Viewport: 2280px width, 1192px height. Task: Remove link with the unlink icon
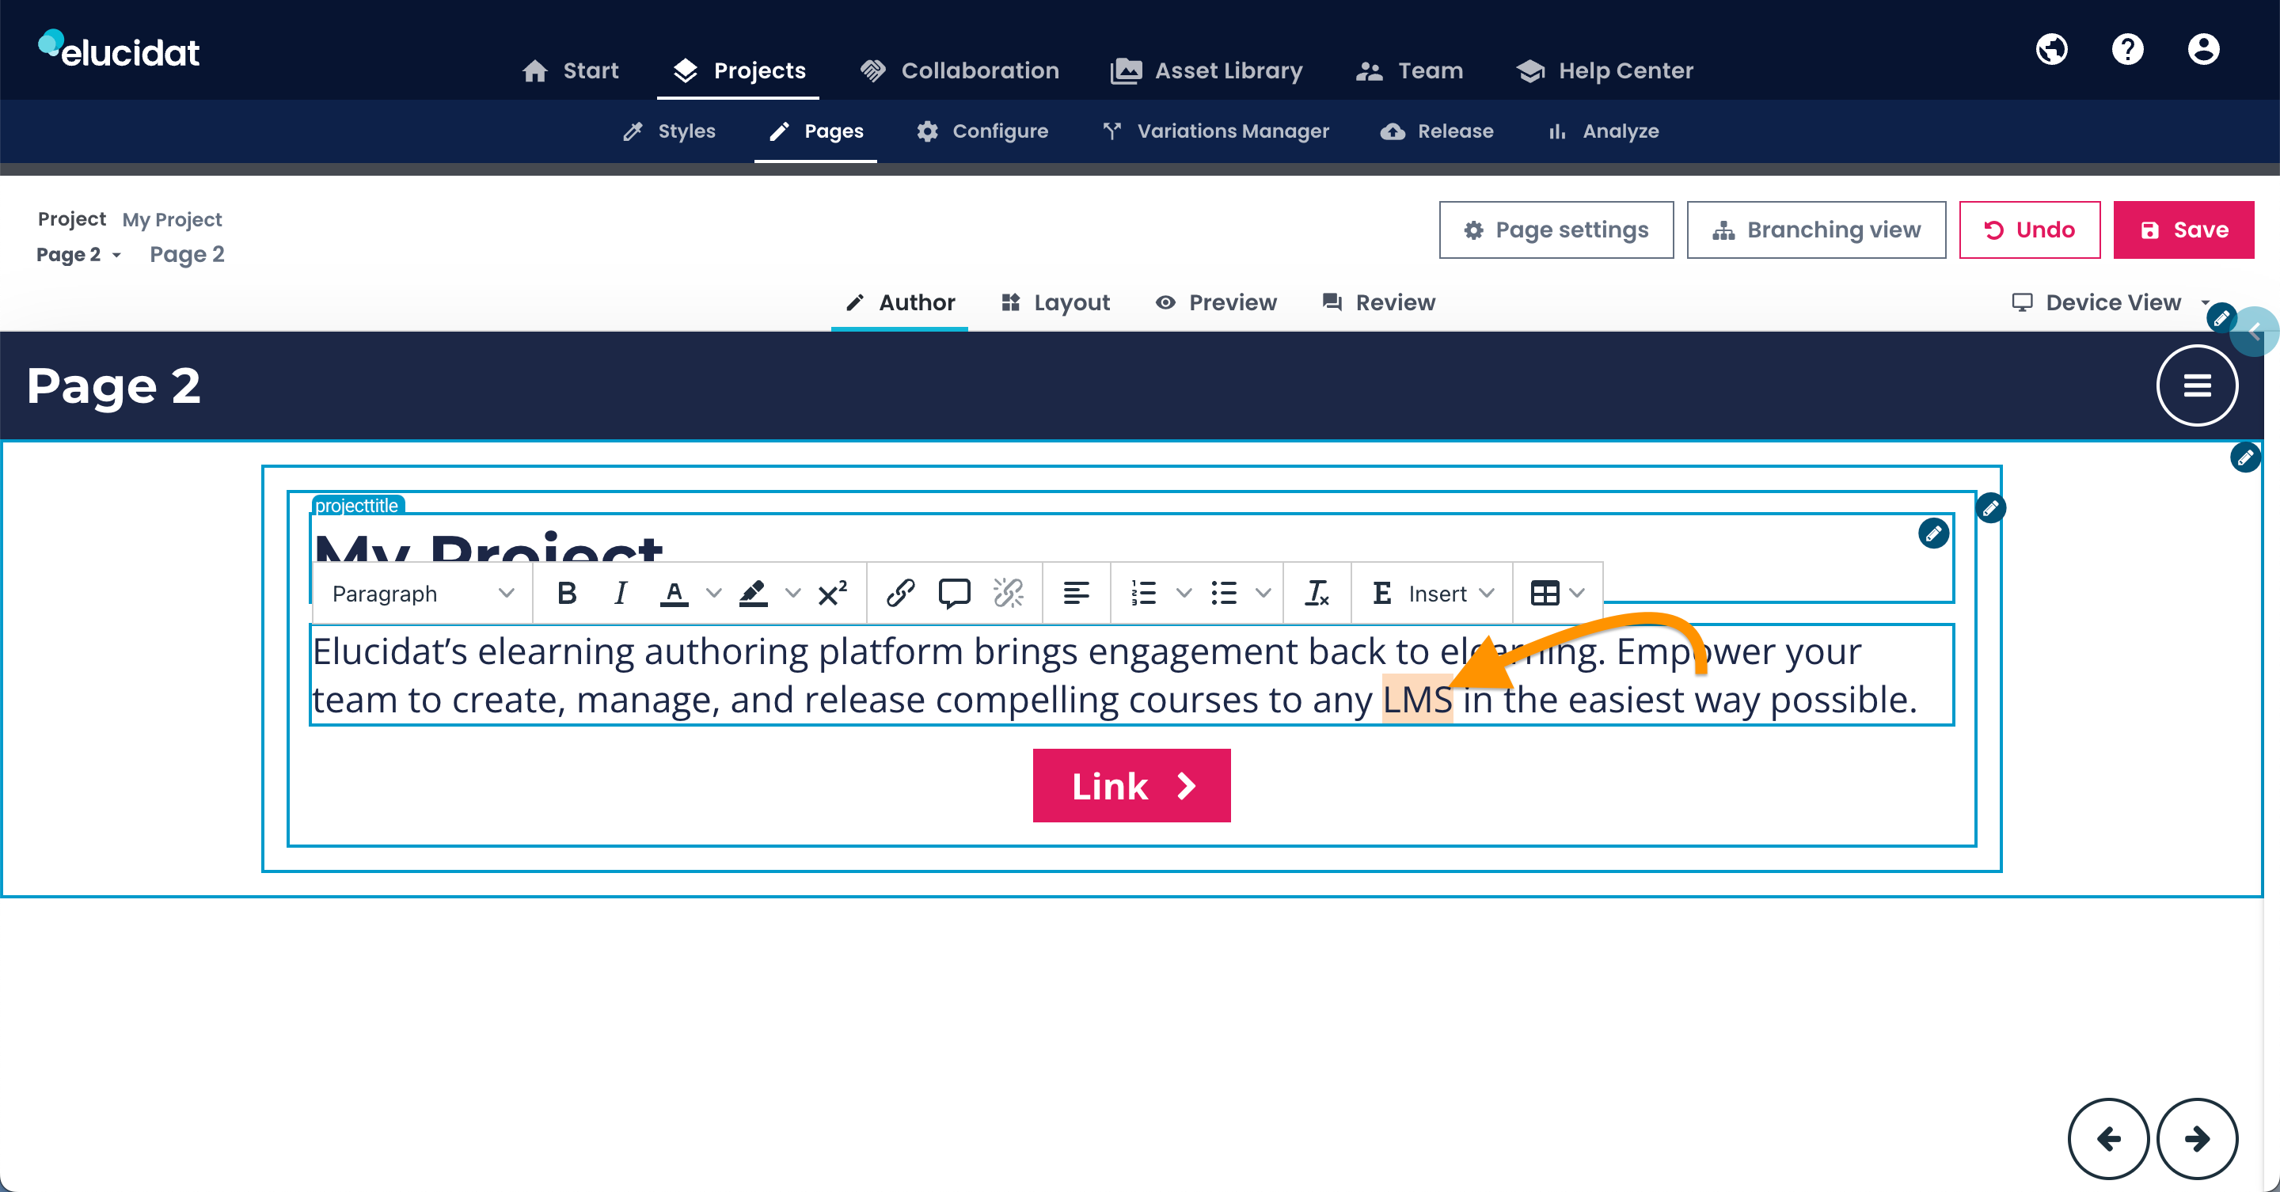pyautogui.click(x=1008, y=593)
